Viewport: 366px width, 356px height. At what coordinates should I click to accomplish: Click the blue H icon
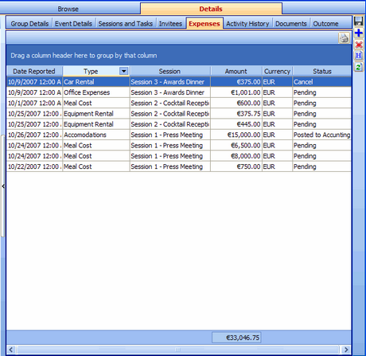[359, 55]
